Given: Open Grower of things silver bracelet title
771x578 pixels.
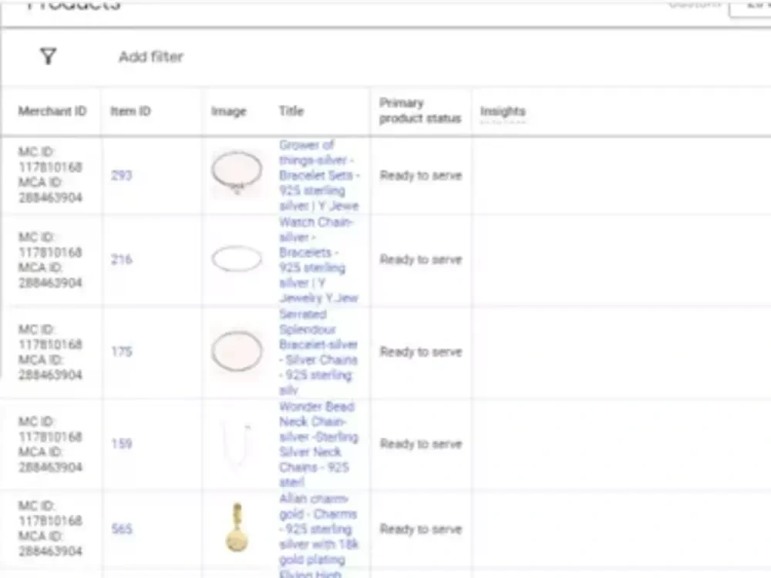Looking at the screenshot, I should pos(319,176).
